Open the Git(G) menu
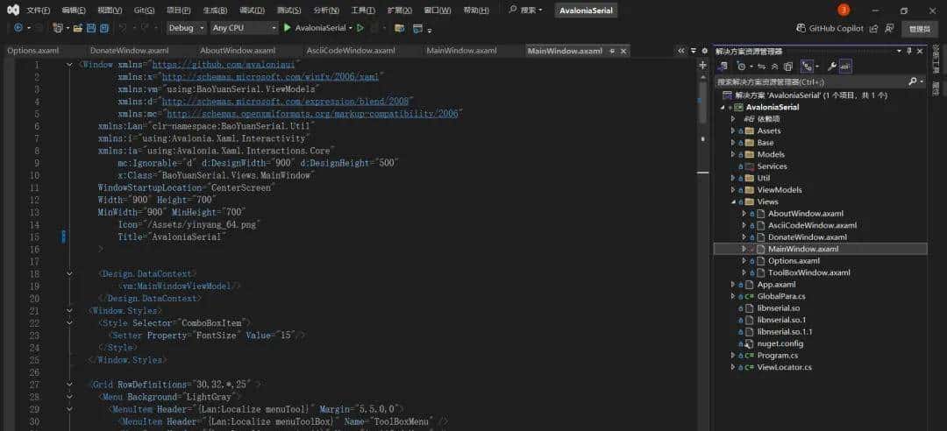947x431 pixels. tap(144, 11)
